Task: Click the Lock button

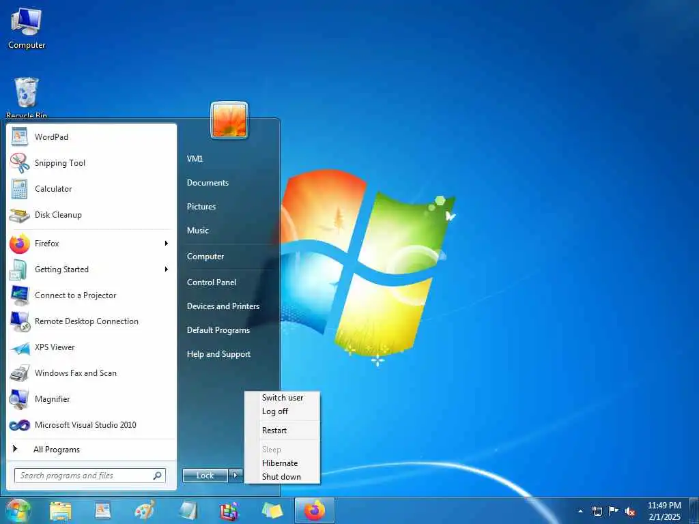Action: coord(205,476)
